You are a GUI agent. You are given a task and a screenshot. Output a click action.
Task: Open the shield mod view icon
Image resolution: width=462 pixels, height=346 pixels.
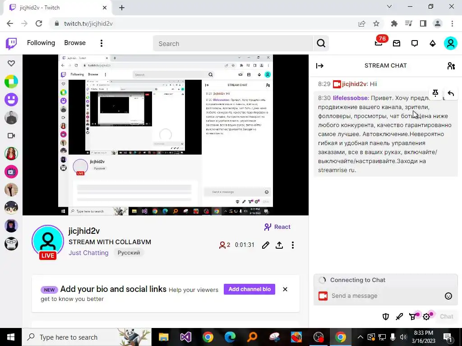coord(386,317)
